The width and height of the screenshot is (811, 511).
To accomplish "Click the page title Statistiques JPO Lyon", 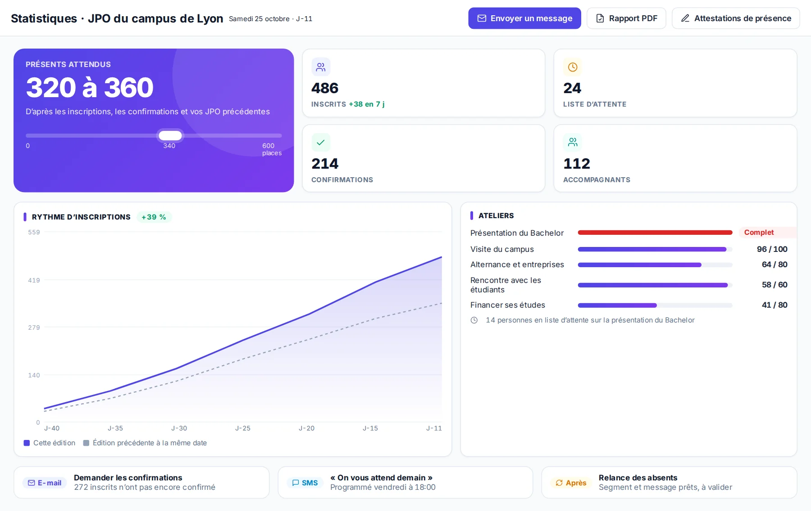I will pyautogui.click(x=117, y=18).
